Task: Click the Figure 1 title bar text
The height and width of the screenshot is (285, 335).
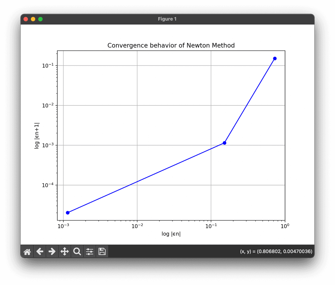Action: pyautogui.click(x=167, y=19)
